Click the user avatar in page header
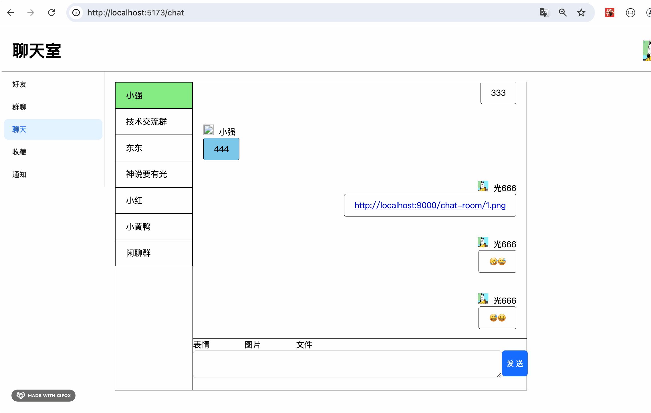Image resolution: width=651 pixels, height=413 pixels. [647, 51]
